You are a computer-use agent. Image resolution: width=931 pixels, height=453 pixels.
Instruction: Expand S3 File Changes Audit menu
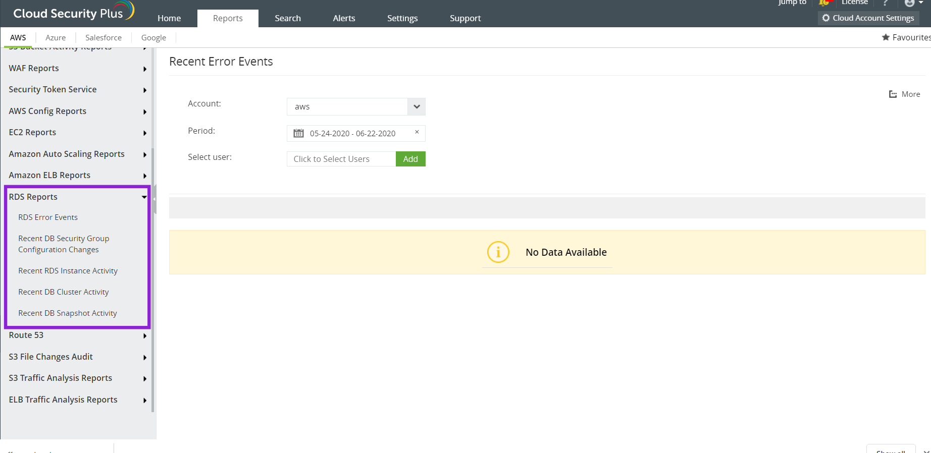pyautogui.click(x=77, y=357)
